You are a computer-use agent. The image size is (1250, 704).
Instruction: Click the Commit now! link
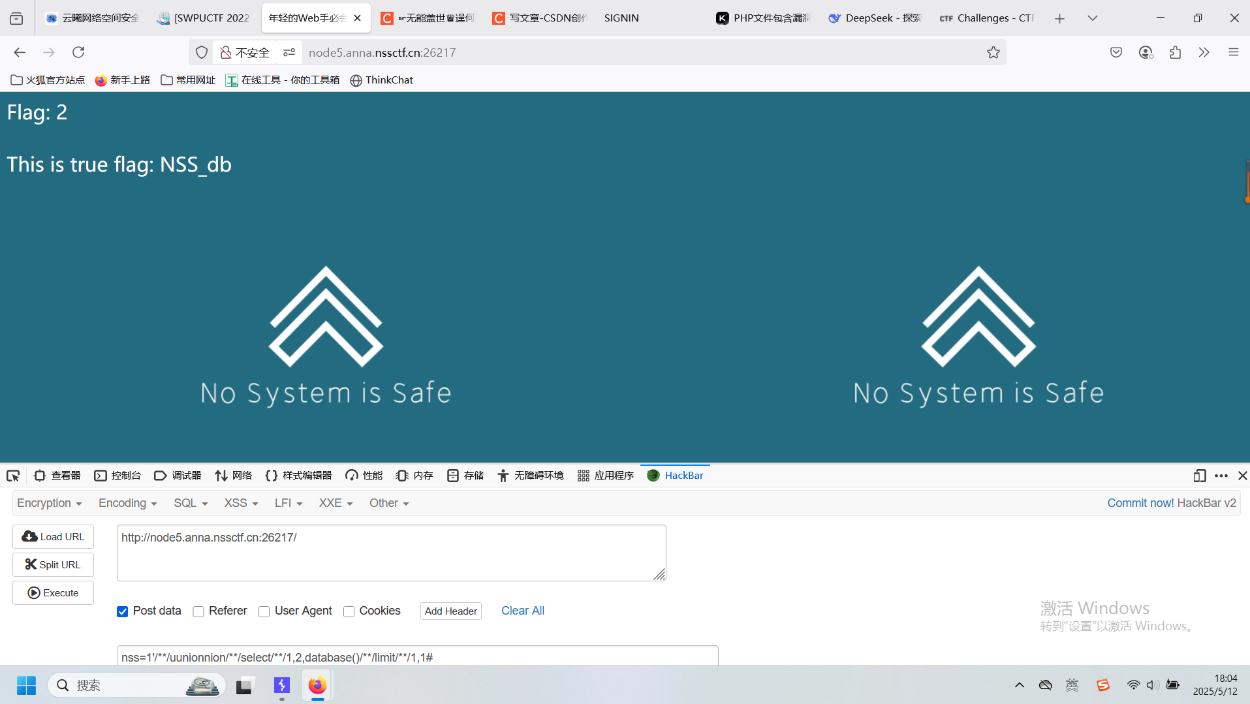1140,503
